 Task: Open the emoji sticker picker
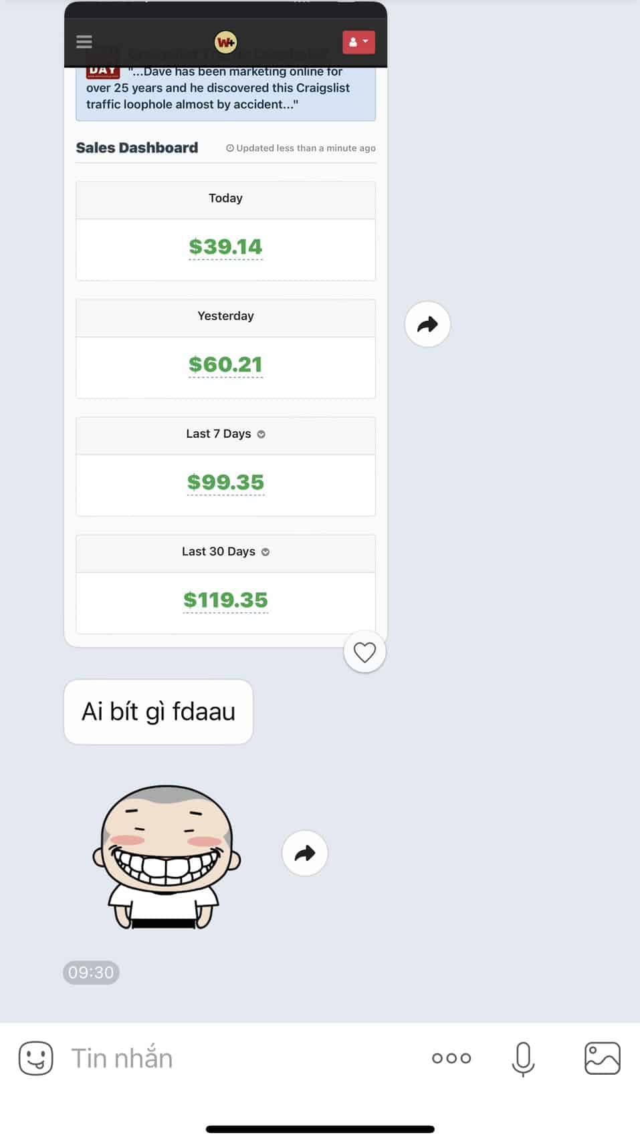point(35,1058)
